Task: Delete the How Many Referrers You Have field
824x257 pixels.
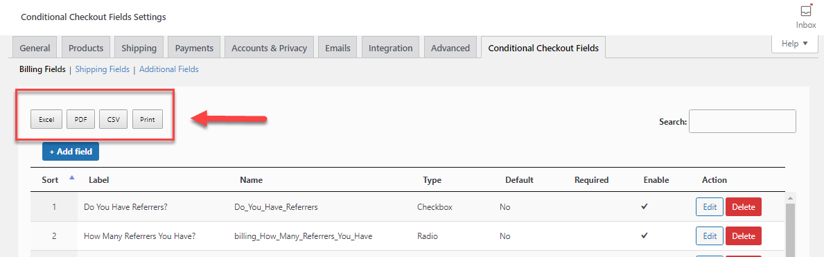Action: 743,236
